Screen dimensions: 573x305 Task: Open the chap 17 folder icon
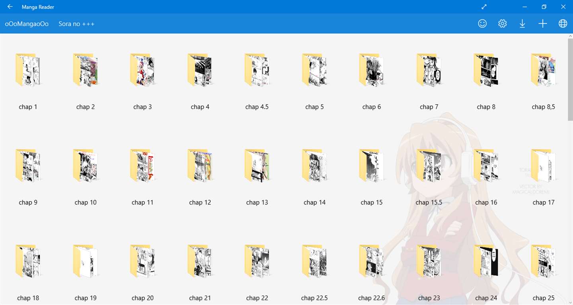click(x=544, y=166)
